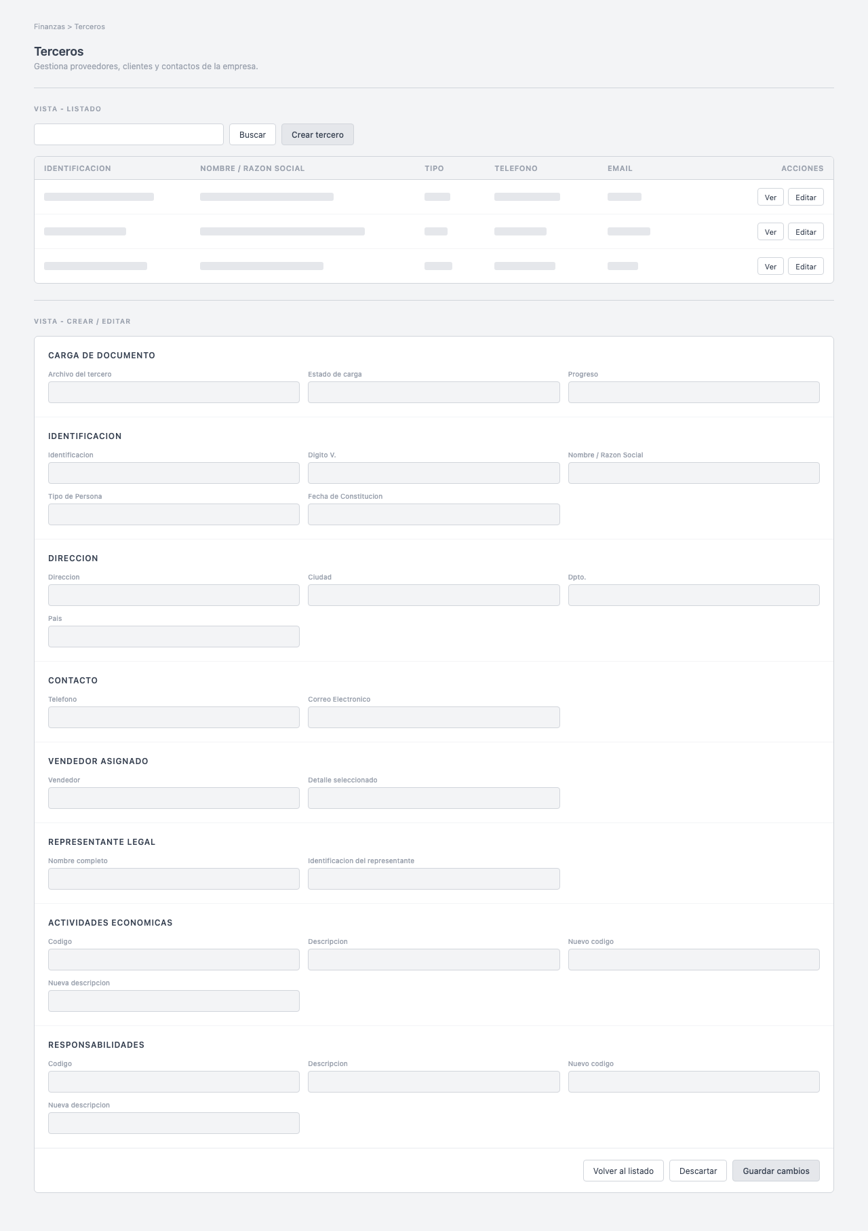Click the Correo Electronico field
The image size is (868, 1231).
click(x=434, y=717)
